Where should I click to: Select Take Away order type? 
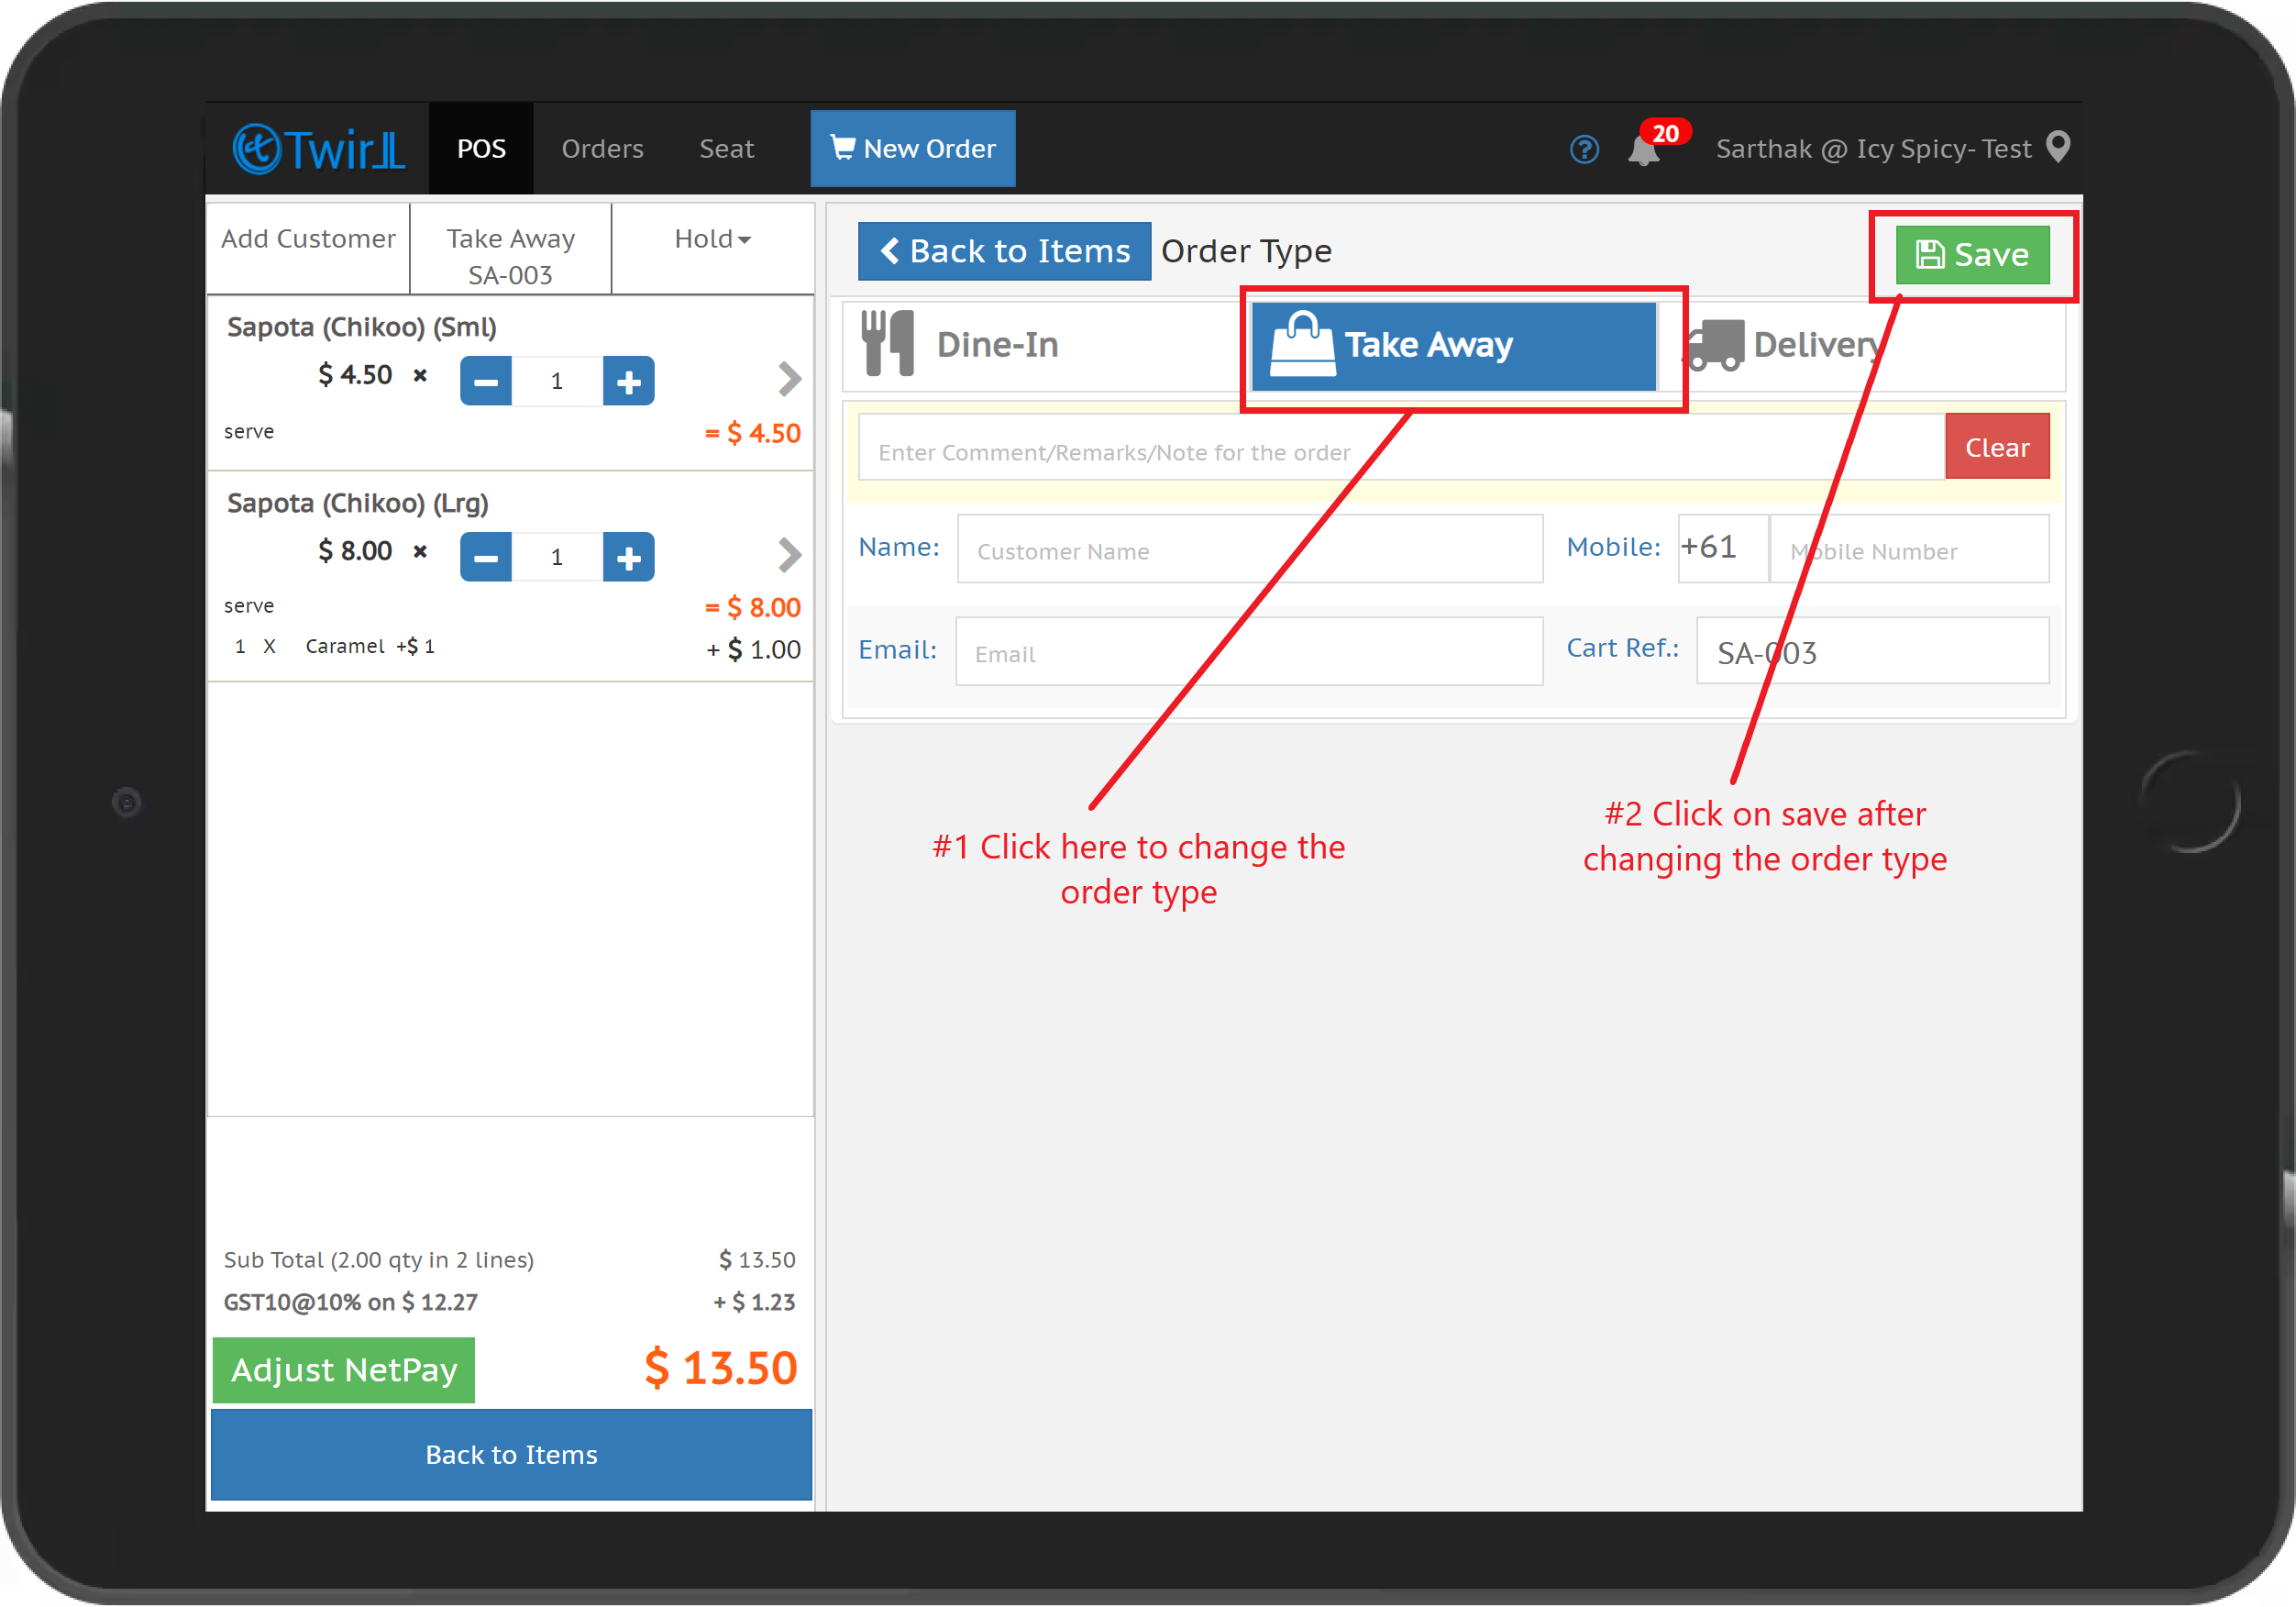(1453, 345)
